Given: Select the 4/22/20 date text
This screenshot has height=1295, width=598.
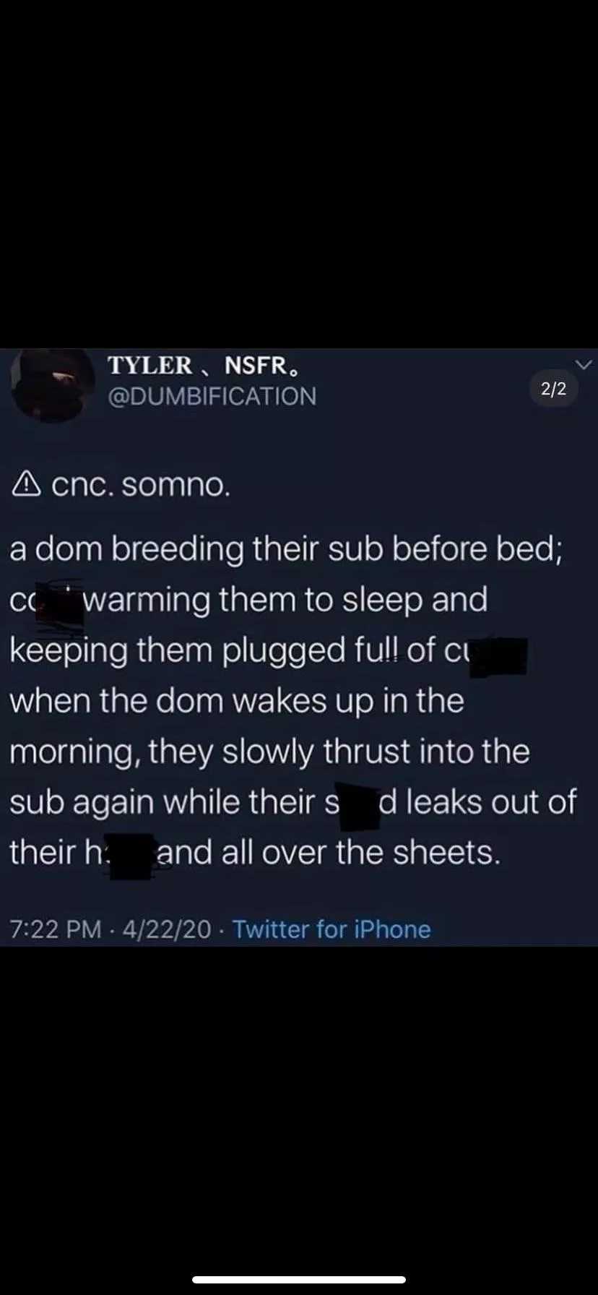Looking at the screenshot, I should 167,929.
